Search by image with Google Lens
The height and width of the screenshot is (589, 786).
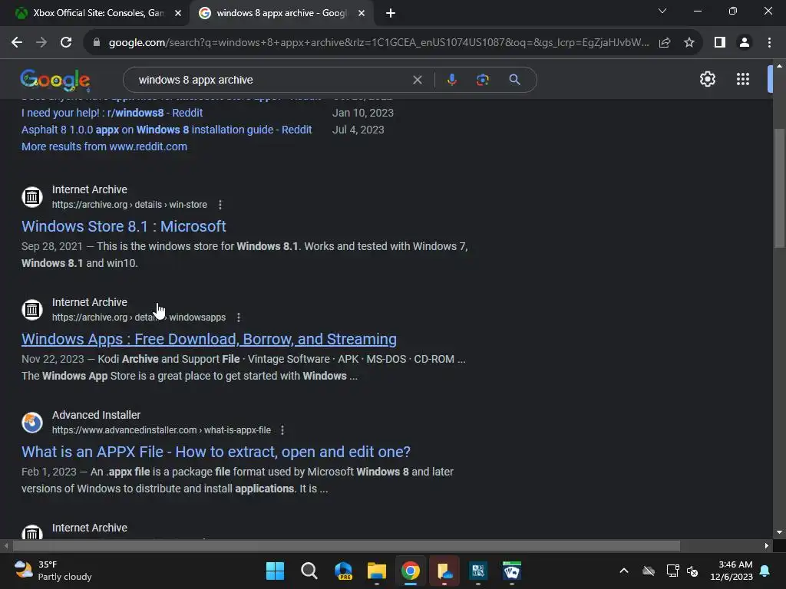483,80
